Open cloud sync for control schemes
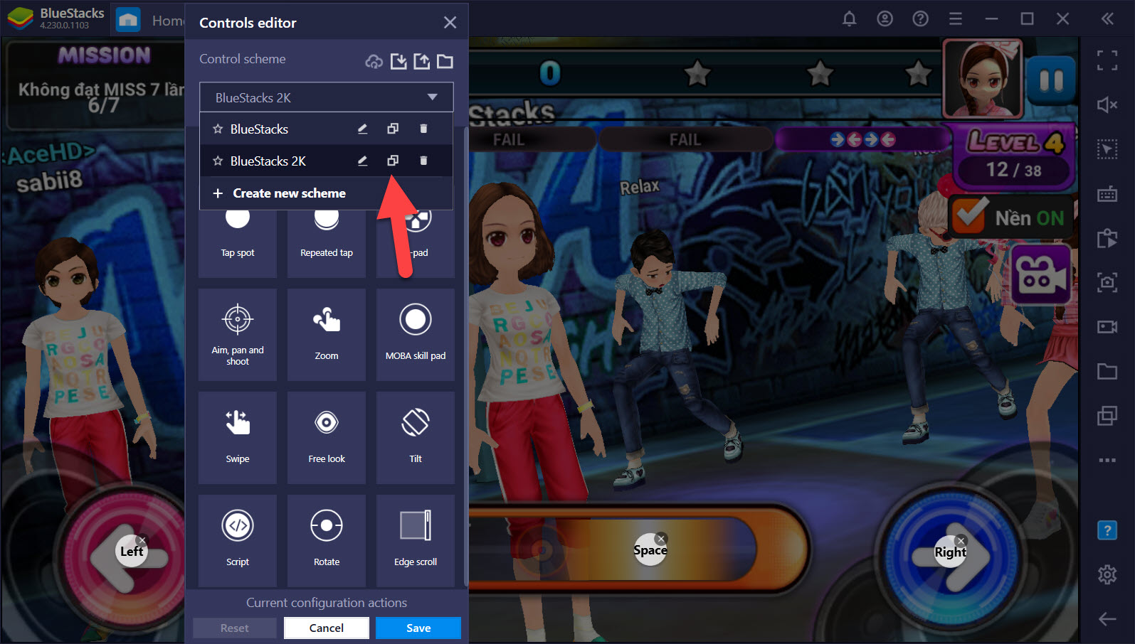The width and height of the screenshot is (1135, 644). point(374,62)
